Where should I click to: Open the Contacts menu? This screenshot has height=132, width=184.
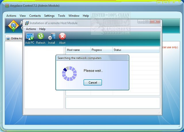pyautogui.click(x=35, y=16)
